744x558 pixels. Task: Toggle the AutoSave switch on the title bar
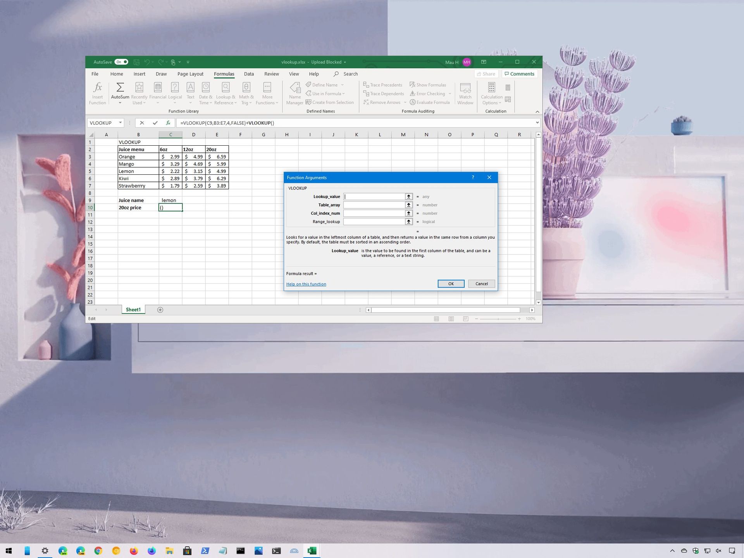coord(121,62)
